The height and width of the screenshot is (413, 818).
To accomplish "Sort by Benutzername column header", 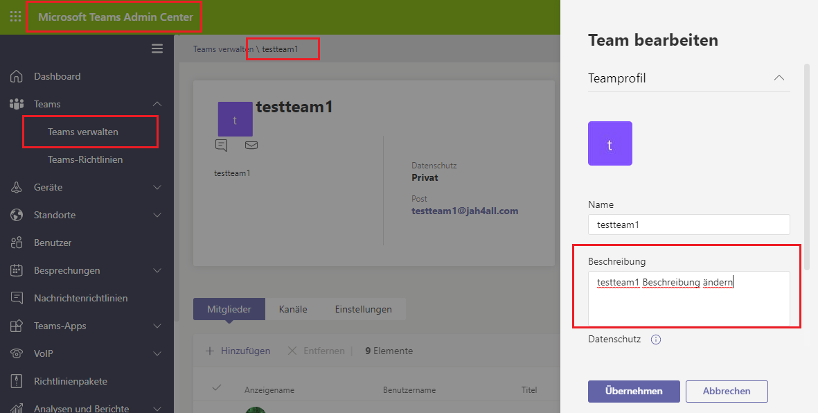I will click(409, 390).
